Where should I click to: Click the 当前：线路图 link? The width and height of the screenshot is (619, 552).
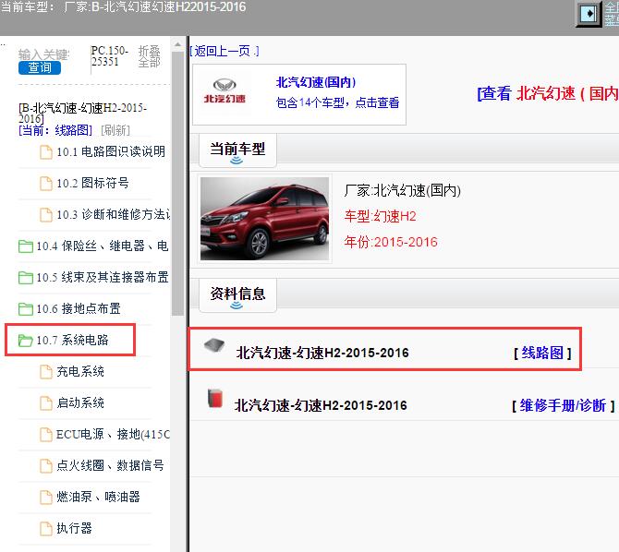point(55,130)
